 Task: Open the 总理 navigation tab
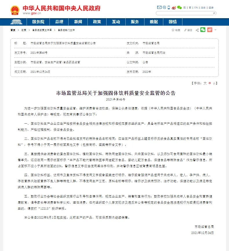coord(59,22)
